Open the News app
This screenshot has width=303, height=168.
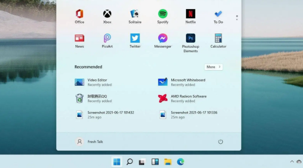point(80,41)
